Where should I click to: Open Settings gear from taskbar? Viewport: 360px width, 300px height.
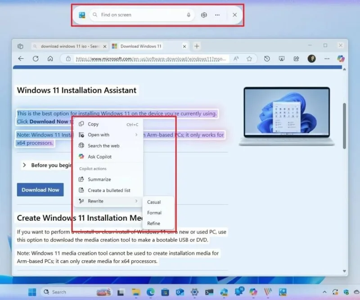click(x=194, y=292)
